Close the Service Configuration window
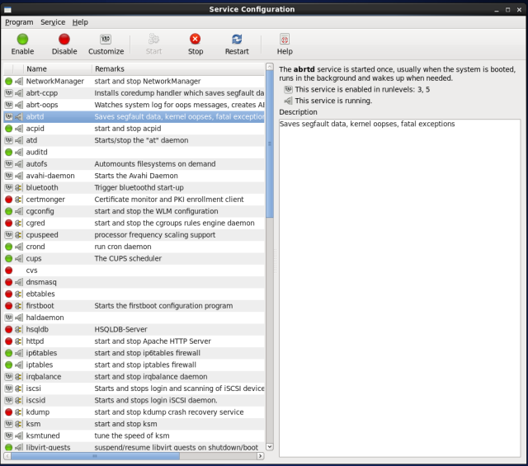The height and width of the screenshot is (466, 528). click(x=519, y=10)
